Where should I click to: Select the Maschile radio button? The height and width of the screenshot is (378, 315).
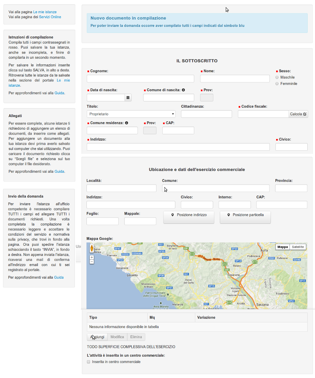coord(277,77)
